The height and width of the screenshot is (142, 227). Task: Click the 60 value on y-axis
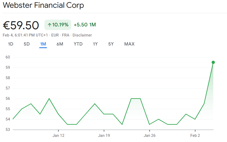(x=8, y=57)
